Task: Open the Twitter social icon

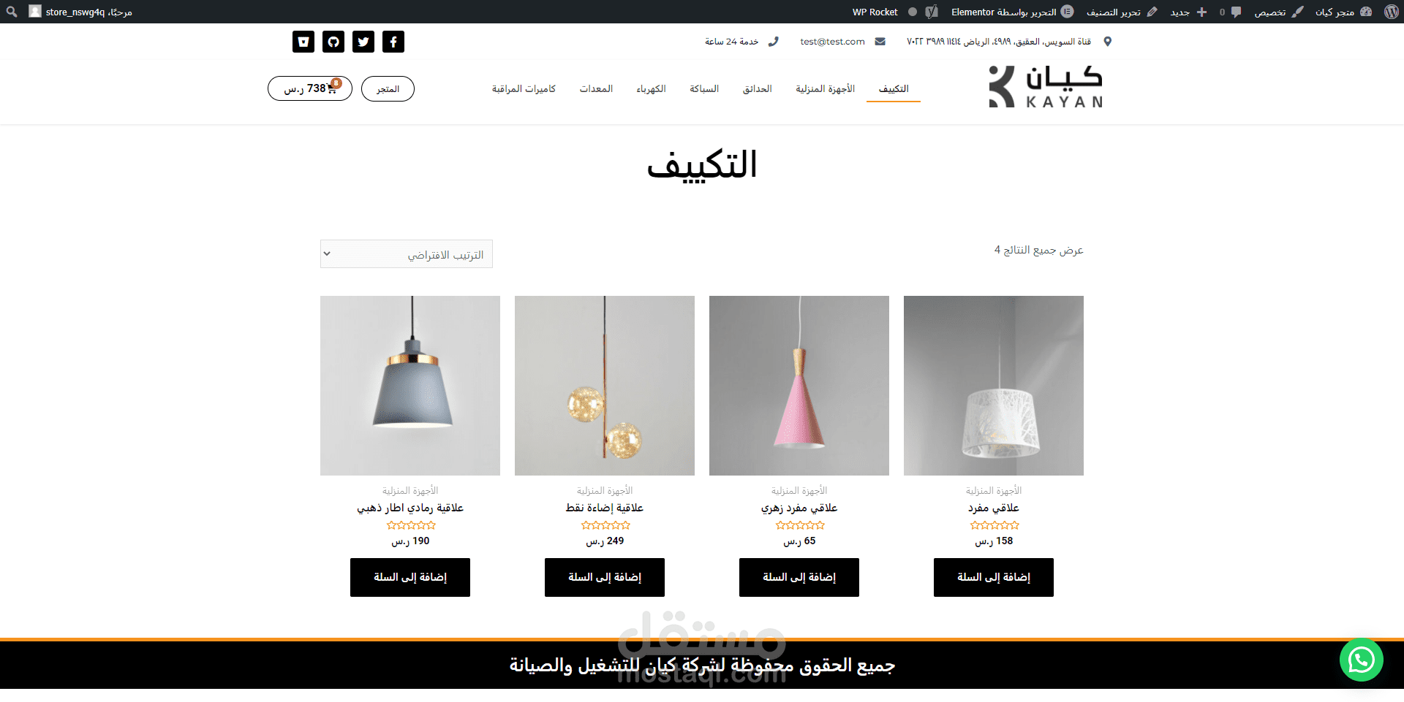Action: click(x=363, y=42)
